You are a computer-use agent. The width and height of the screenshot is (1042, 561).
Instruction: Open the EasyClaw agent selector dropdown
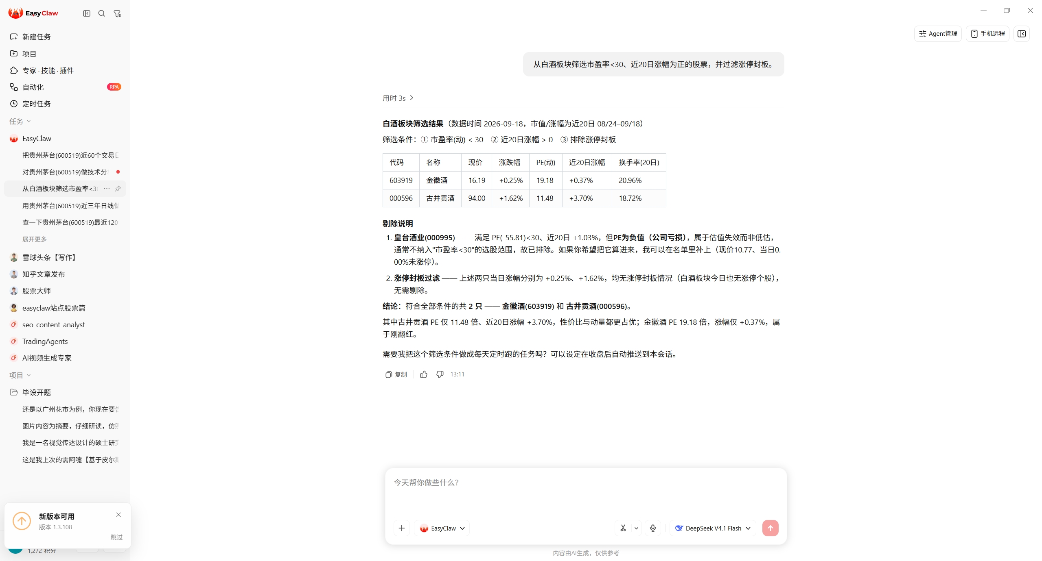coord(442,528)
